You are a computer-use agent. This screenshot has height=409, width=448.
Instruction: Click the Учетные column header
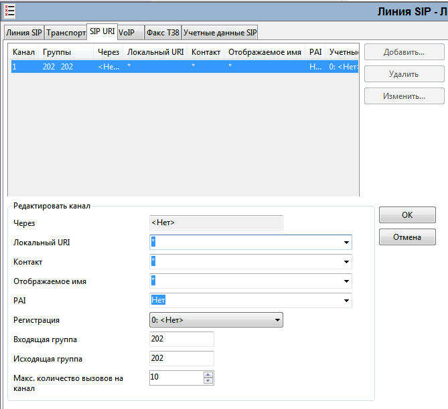click(342, 52)
